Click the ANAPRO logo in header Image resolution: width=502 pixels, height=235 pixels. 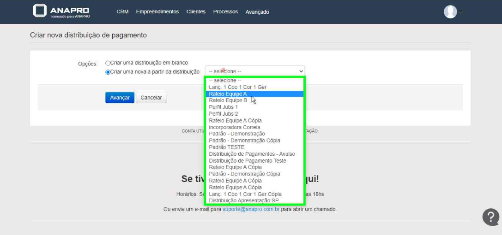[x=61, y=12]
